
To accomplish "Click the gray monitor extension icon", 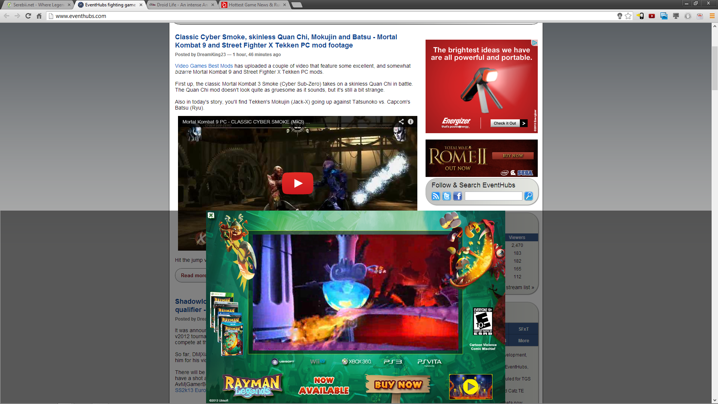I will pos(676,16).
